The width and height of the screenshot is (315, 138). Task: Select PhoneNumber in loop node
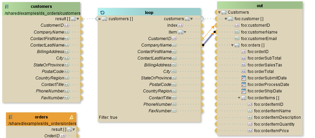157,104
